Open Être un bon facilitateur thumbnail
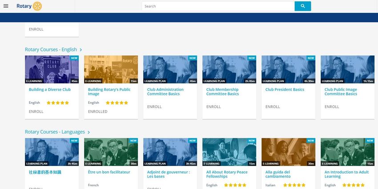 coord(111,152)
